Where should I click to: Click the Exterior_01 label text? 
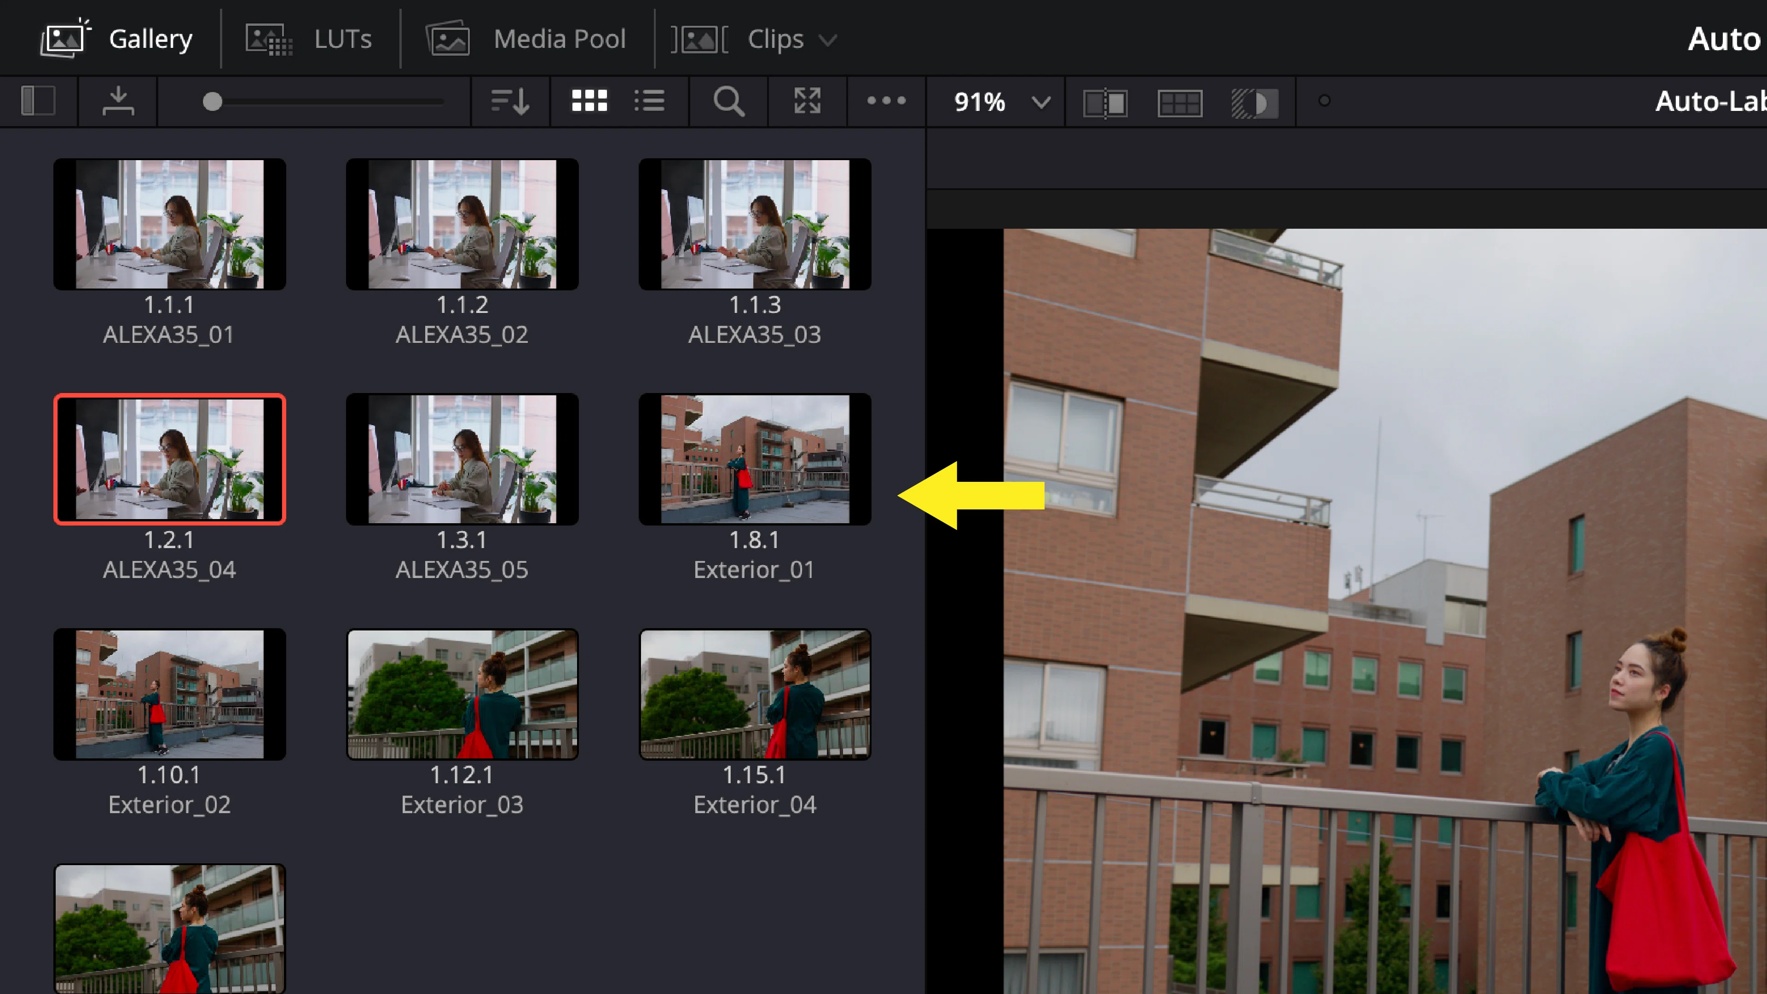coord(754,570)
